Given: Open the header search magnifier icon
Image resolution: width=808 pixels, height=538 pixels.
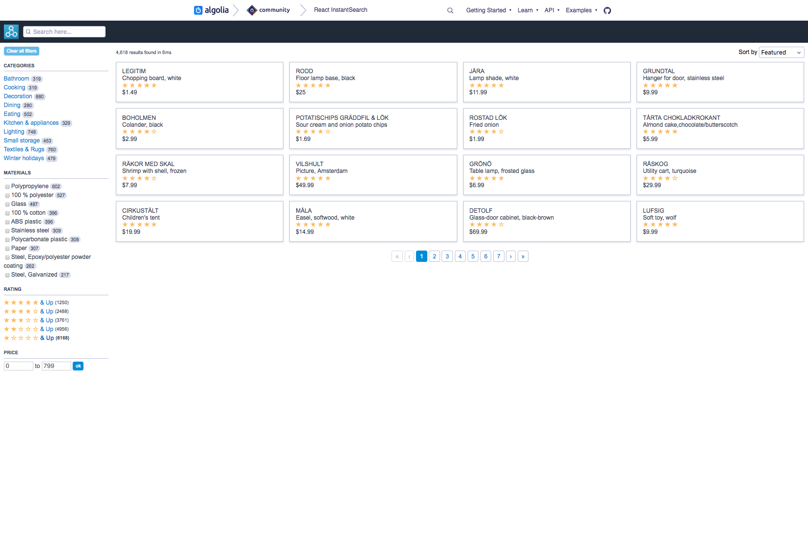Looking at the screenshot, I should pos(450,10).
